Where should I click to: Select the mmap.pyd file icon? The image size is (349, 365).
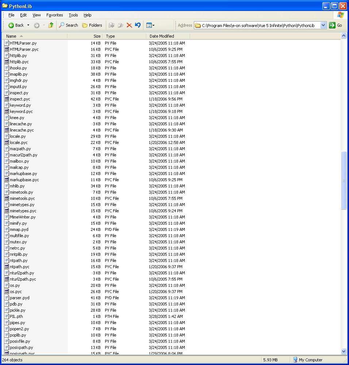tap(7, 229)
